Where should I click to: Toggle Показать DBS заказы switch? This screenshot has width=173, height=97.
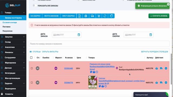point(35,5)
